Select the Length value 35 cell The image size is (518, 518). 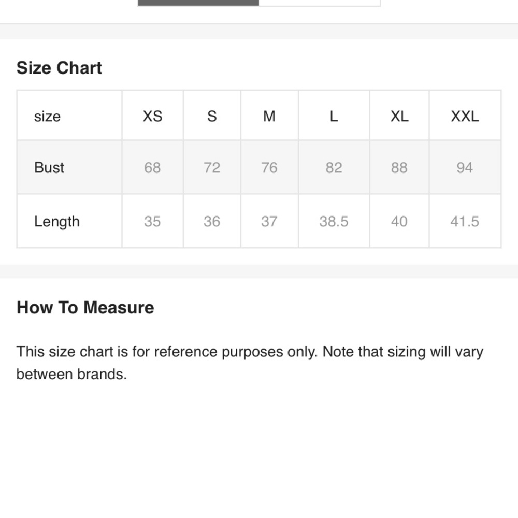click(152, 221)
